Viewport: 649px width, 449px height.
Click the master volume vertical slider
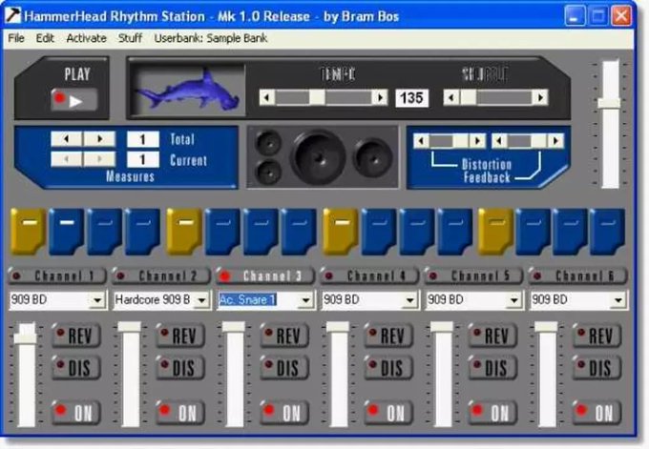[x=610, y=124]
